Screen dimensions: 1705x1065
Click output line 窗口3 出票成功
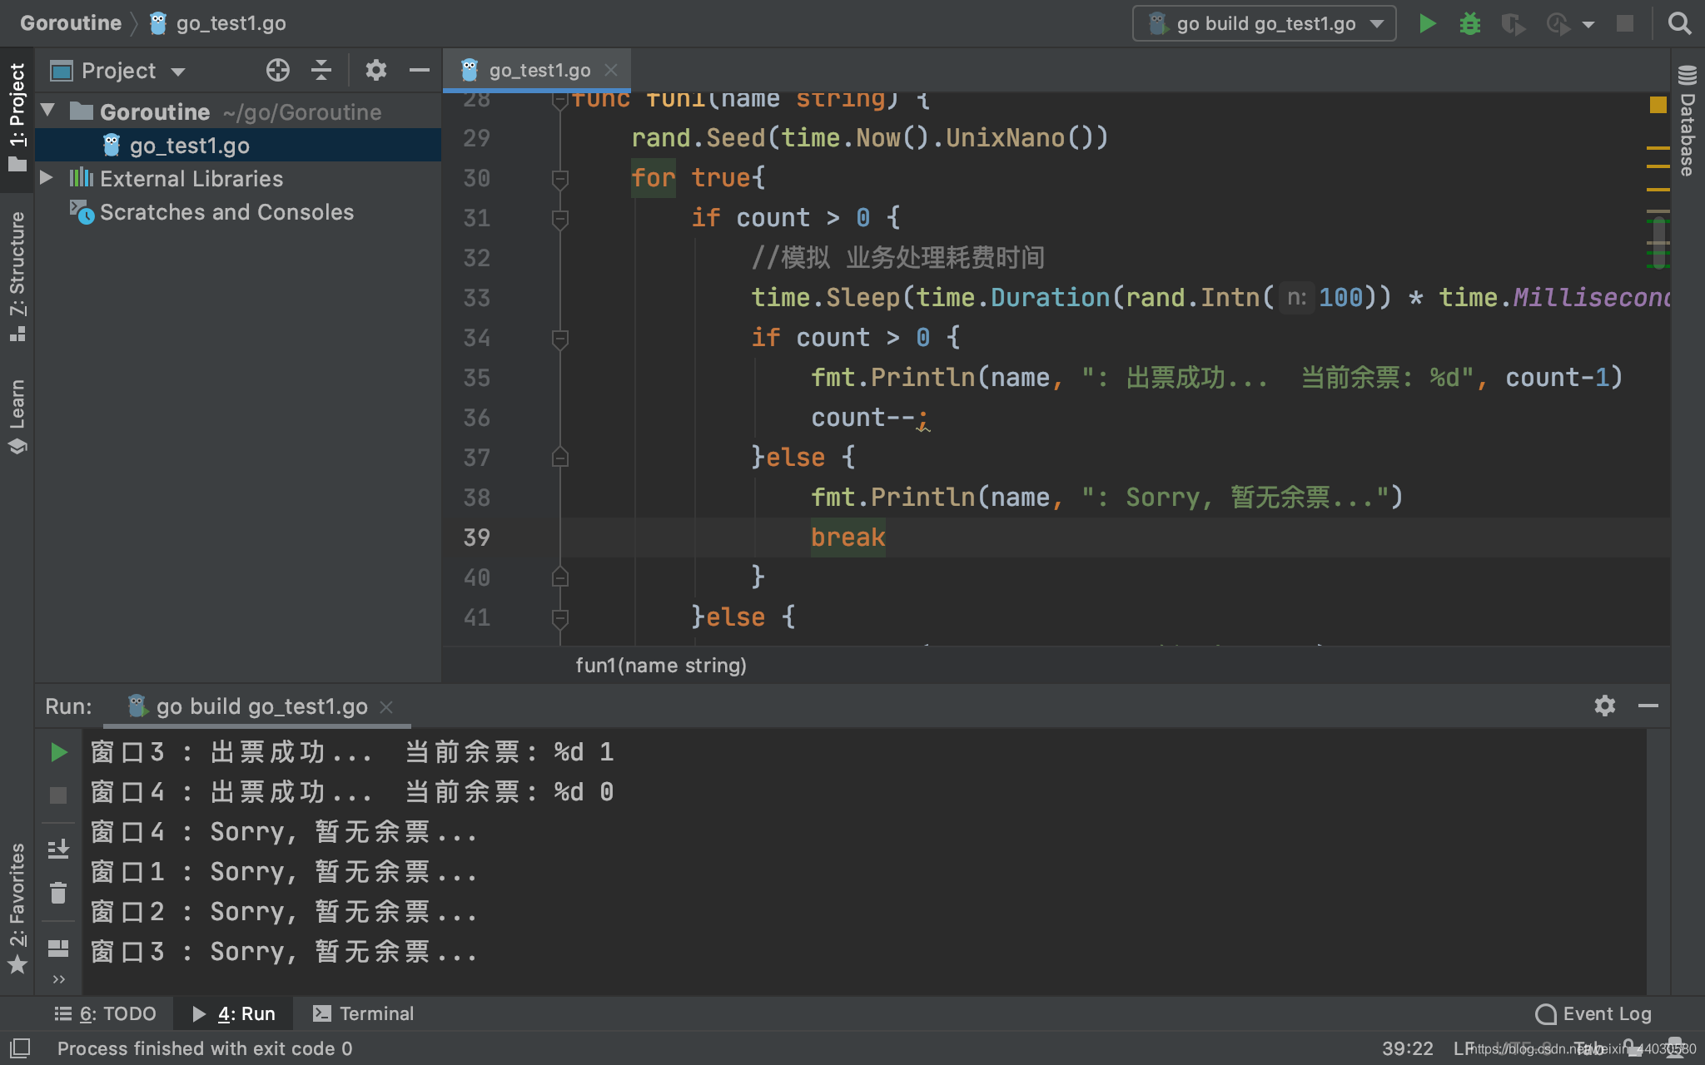tap(351, 752)
